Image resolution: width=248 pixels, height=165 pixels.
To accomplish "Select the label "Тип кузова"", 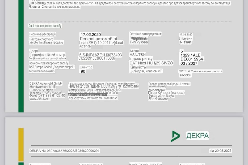I will [139, 42].
